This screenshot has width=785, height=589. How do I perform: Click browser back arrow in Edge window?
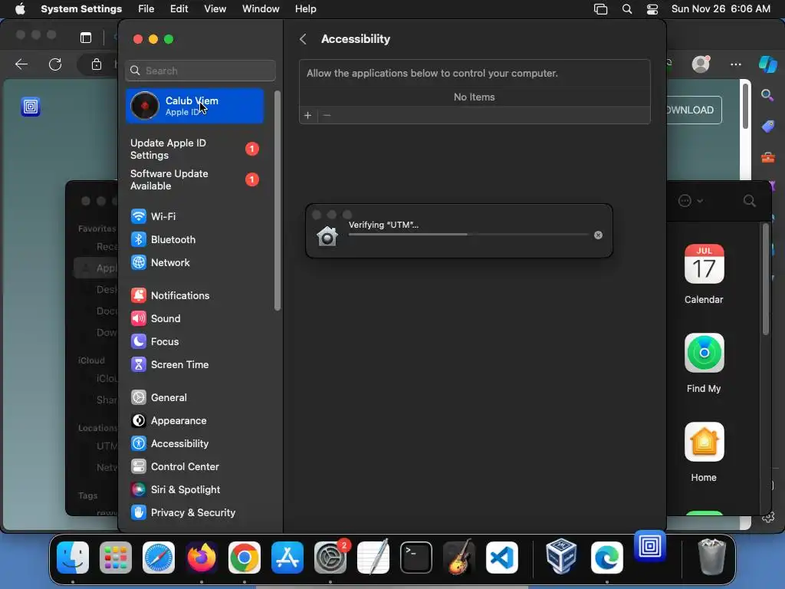pos(21,64)
